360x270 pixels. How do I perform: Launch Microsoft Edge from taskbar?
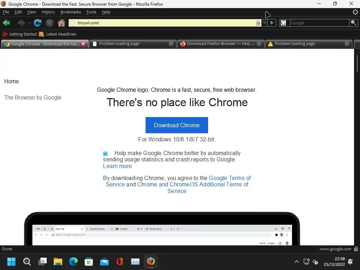(73, 262)
